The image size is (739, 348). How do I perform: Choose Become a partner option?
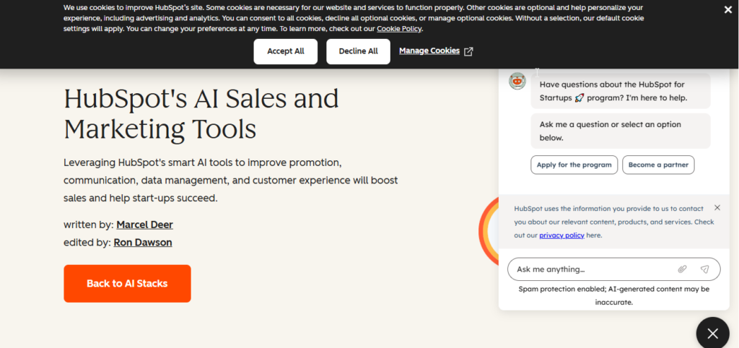click(x=658, y=165)
